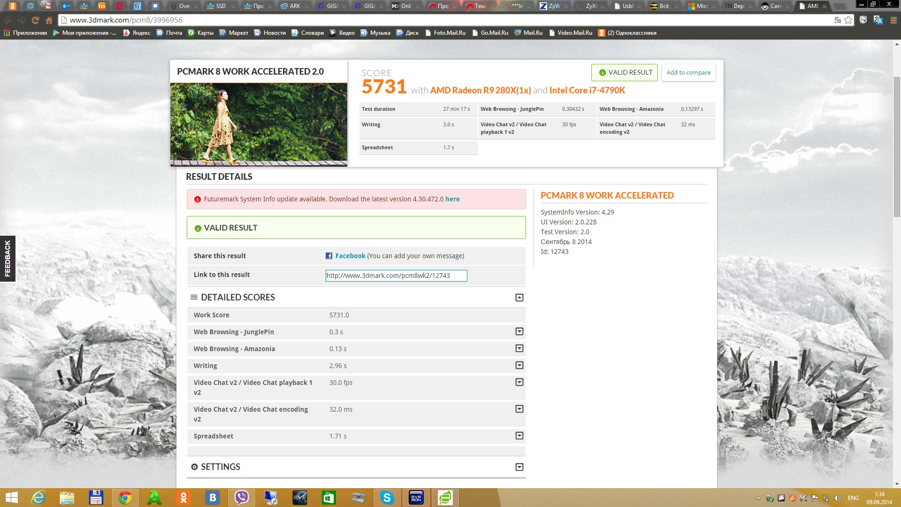Image resolution: width=901 pixels, height=507 pixels.
Task: Launch Internet Explorer from the taskbar
Action: [x=38, y=498]
